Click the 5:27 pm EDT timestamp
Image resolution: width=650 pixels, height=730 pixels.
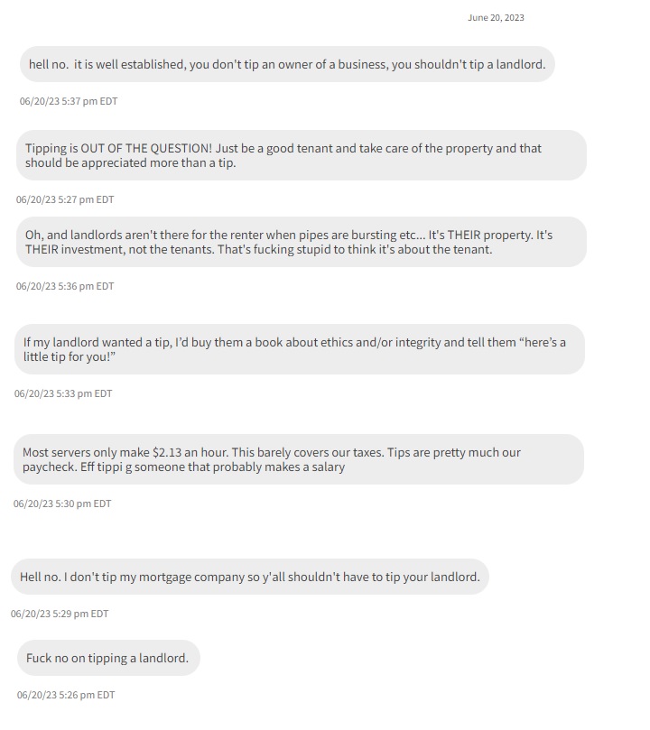coord(65,199)
